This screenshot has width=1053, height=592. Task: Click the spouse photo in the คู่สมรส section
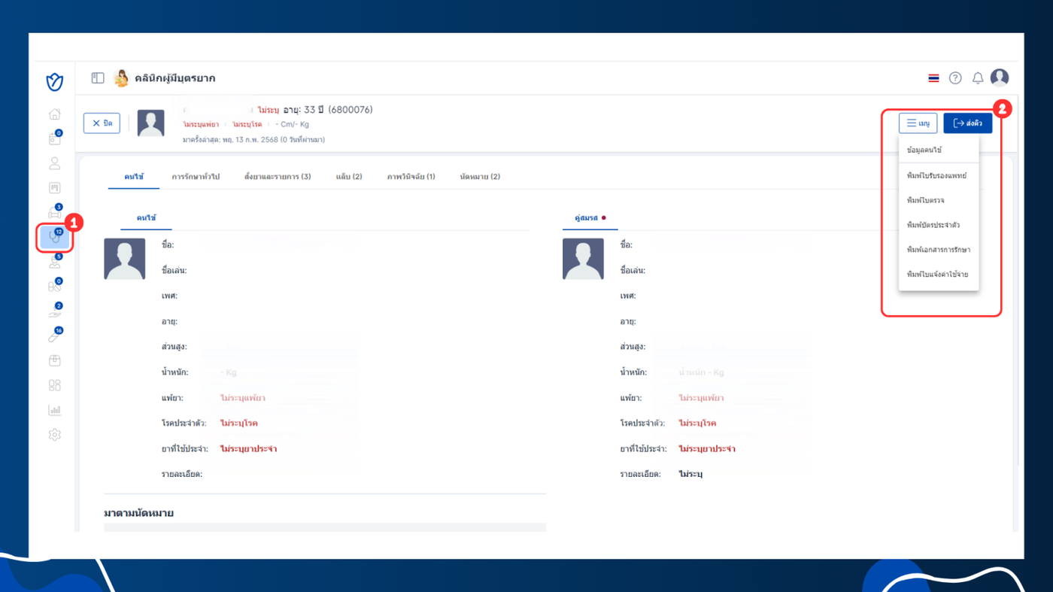[x=583, y=259]
